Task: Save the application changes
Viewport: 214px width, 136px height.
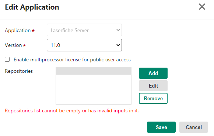Action: click(x=161, y=127)
